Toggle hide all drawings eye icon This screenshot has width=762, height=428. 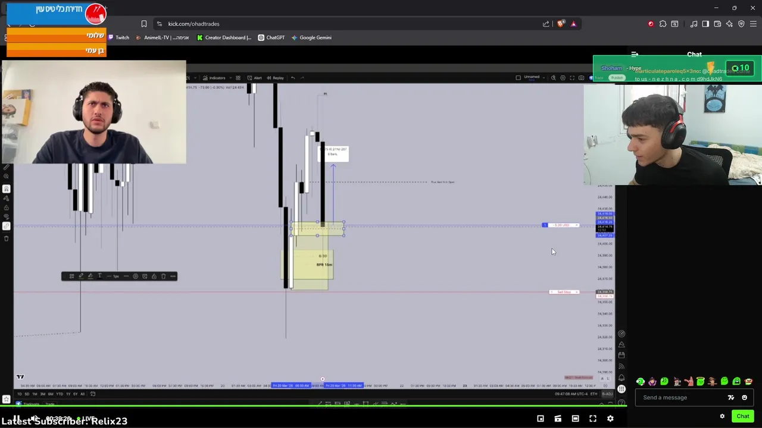tap(6, 216)
